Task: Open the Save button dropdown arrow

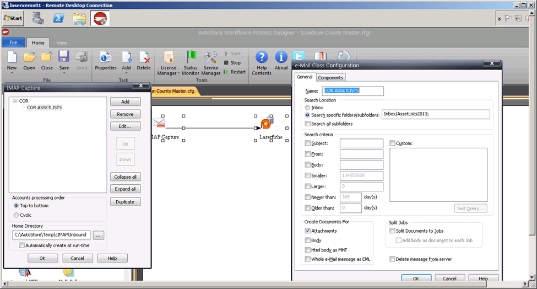Action: 64,73
